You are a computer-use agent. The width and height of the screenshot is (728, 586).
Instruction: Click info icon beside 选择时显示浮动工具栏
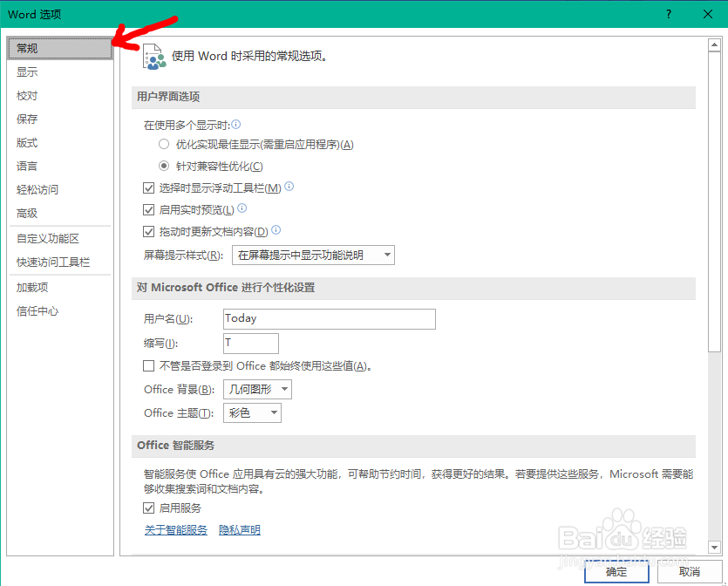(x=289, y=187)
